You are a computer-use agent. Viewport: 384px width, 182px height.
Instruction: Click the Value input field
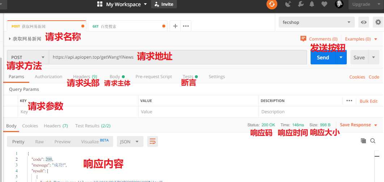199,112
